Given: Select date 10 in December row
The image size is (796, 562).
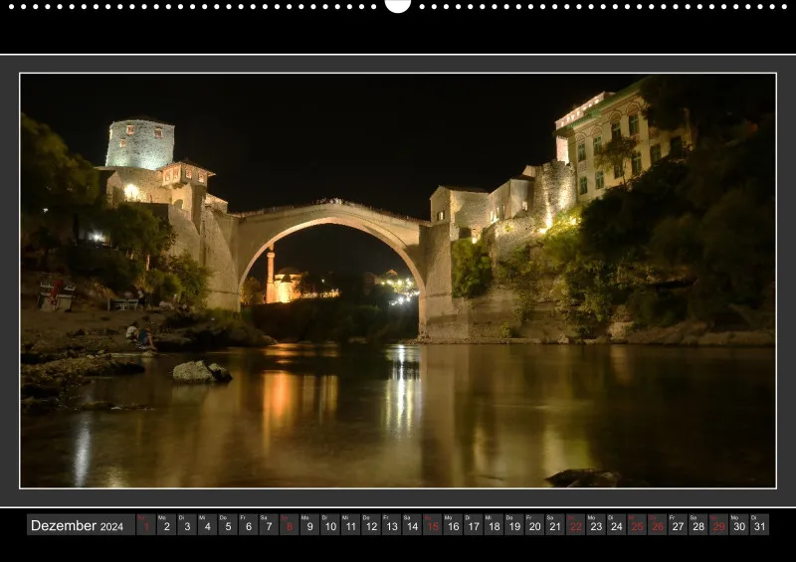Looking at the screenshot, I should pos(330,525).
